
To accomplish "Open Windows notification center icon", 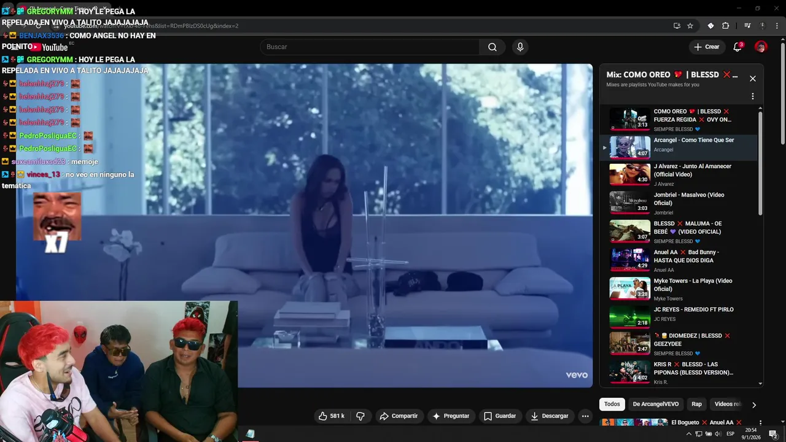I will pyautogui.click(x=773, y=434).
